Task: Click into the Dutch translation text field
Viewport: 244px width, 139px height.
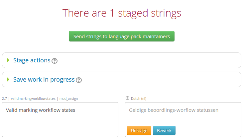Action: click(183, 118)
